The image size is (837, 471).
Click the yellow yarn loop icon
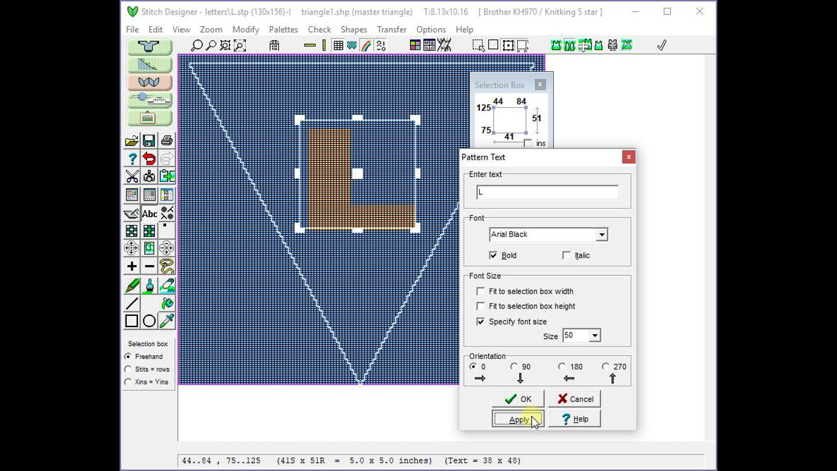click(x=167, y=266)
